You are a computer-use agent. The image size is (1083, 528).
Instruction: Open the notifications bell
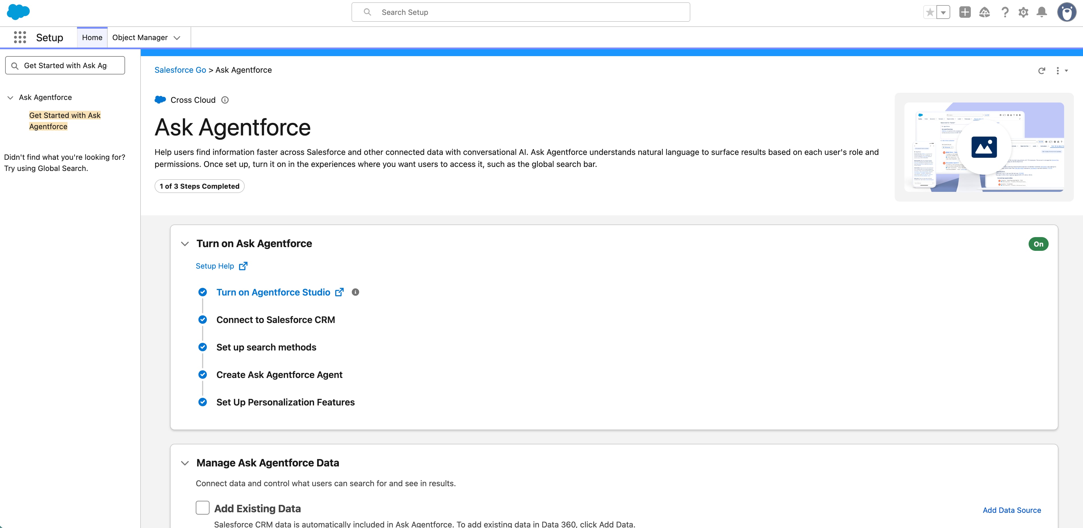pos(1042,12)
